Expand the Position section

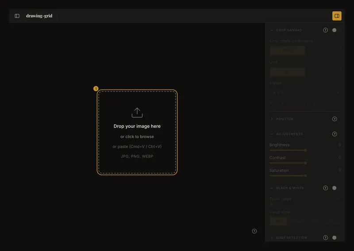(x=272, y=119)
